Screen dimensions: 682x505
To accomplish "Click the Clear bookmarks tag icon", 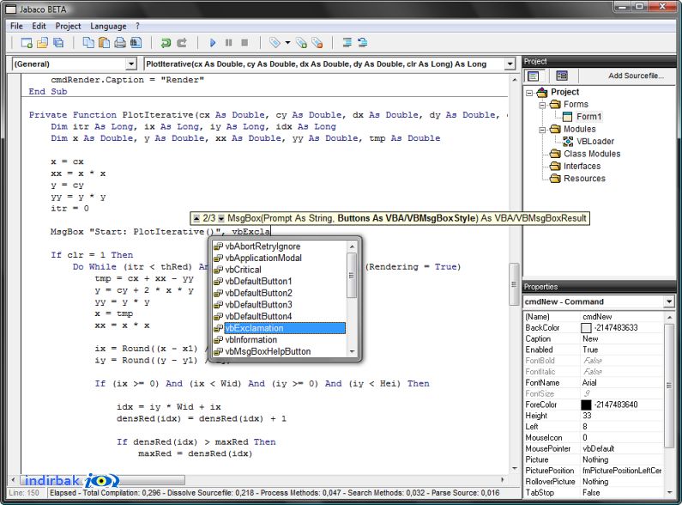I will pyautogui.click(x=317, y=43).
